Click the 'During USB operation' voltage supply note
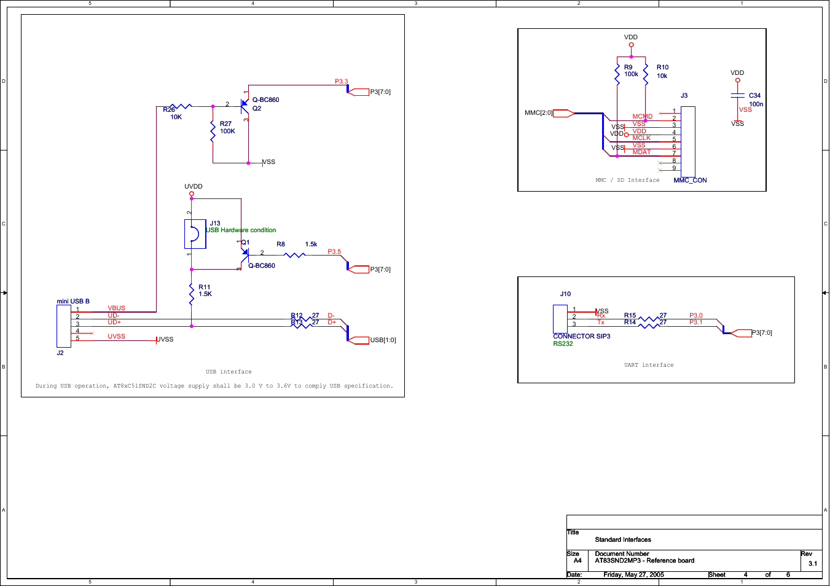Image resolution: width=830 pixels, height=586 pixels. (x=214, y=386)
